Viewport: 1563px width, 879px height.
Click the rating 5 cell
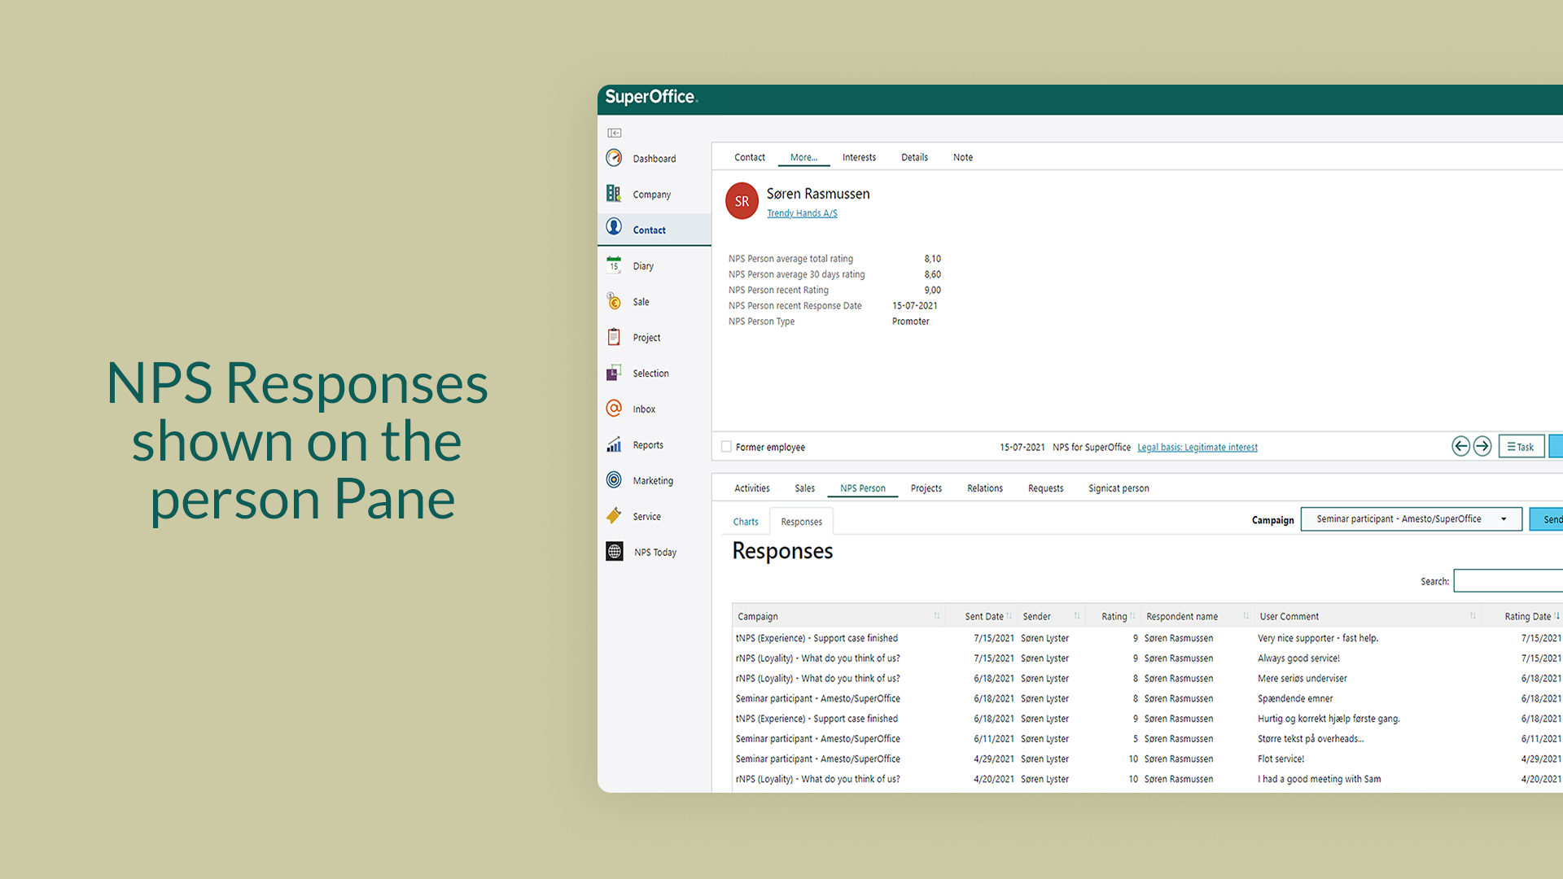tap(1136, 739)
